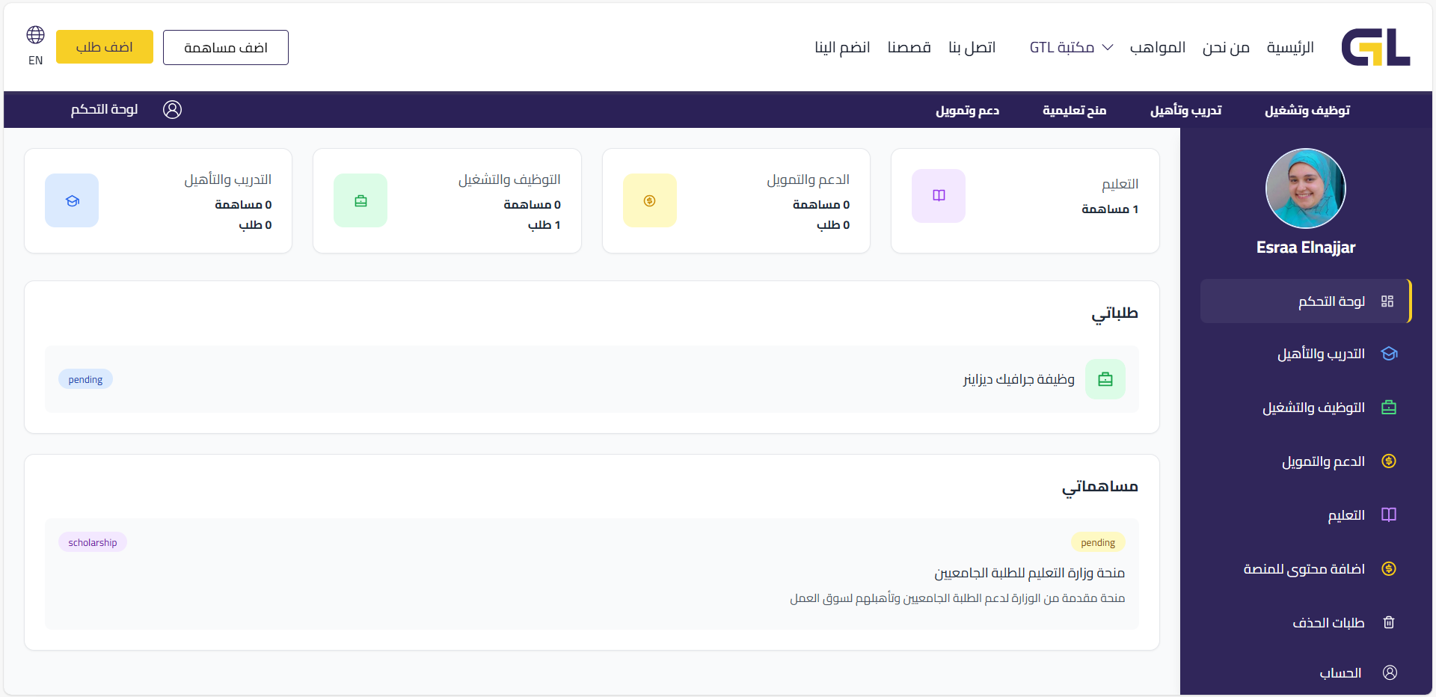
Task: Click the scholarship tag badge
Action: [93, 542]
